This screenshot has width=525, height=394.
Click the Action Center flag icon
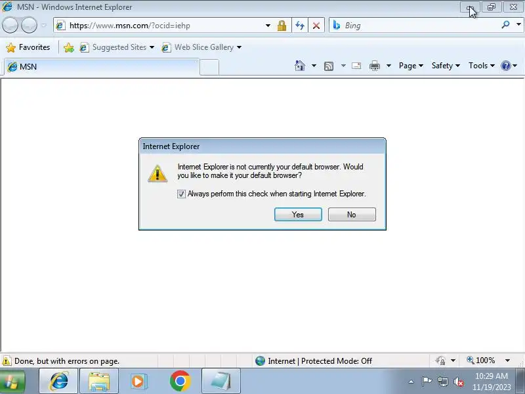(427, 382)
